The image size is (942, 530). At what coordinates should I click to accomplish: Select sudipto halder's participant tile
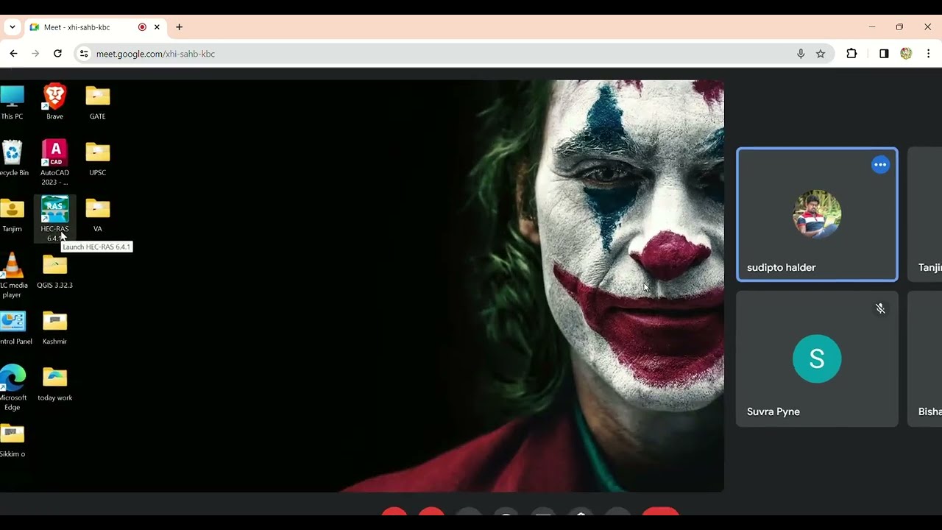pyautogui.click(x=817, y=214)
